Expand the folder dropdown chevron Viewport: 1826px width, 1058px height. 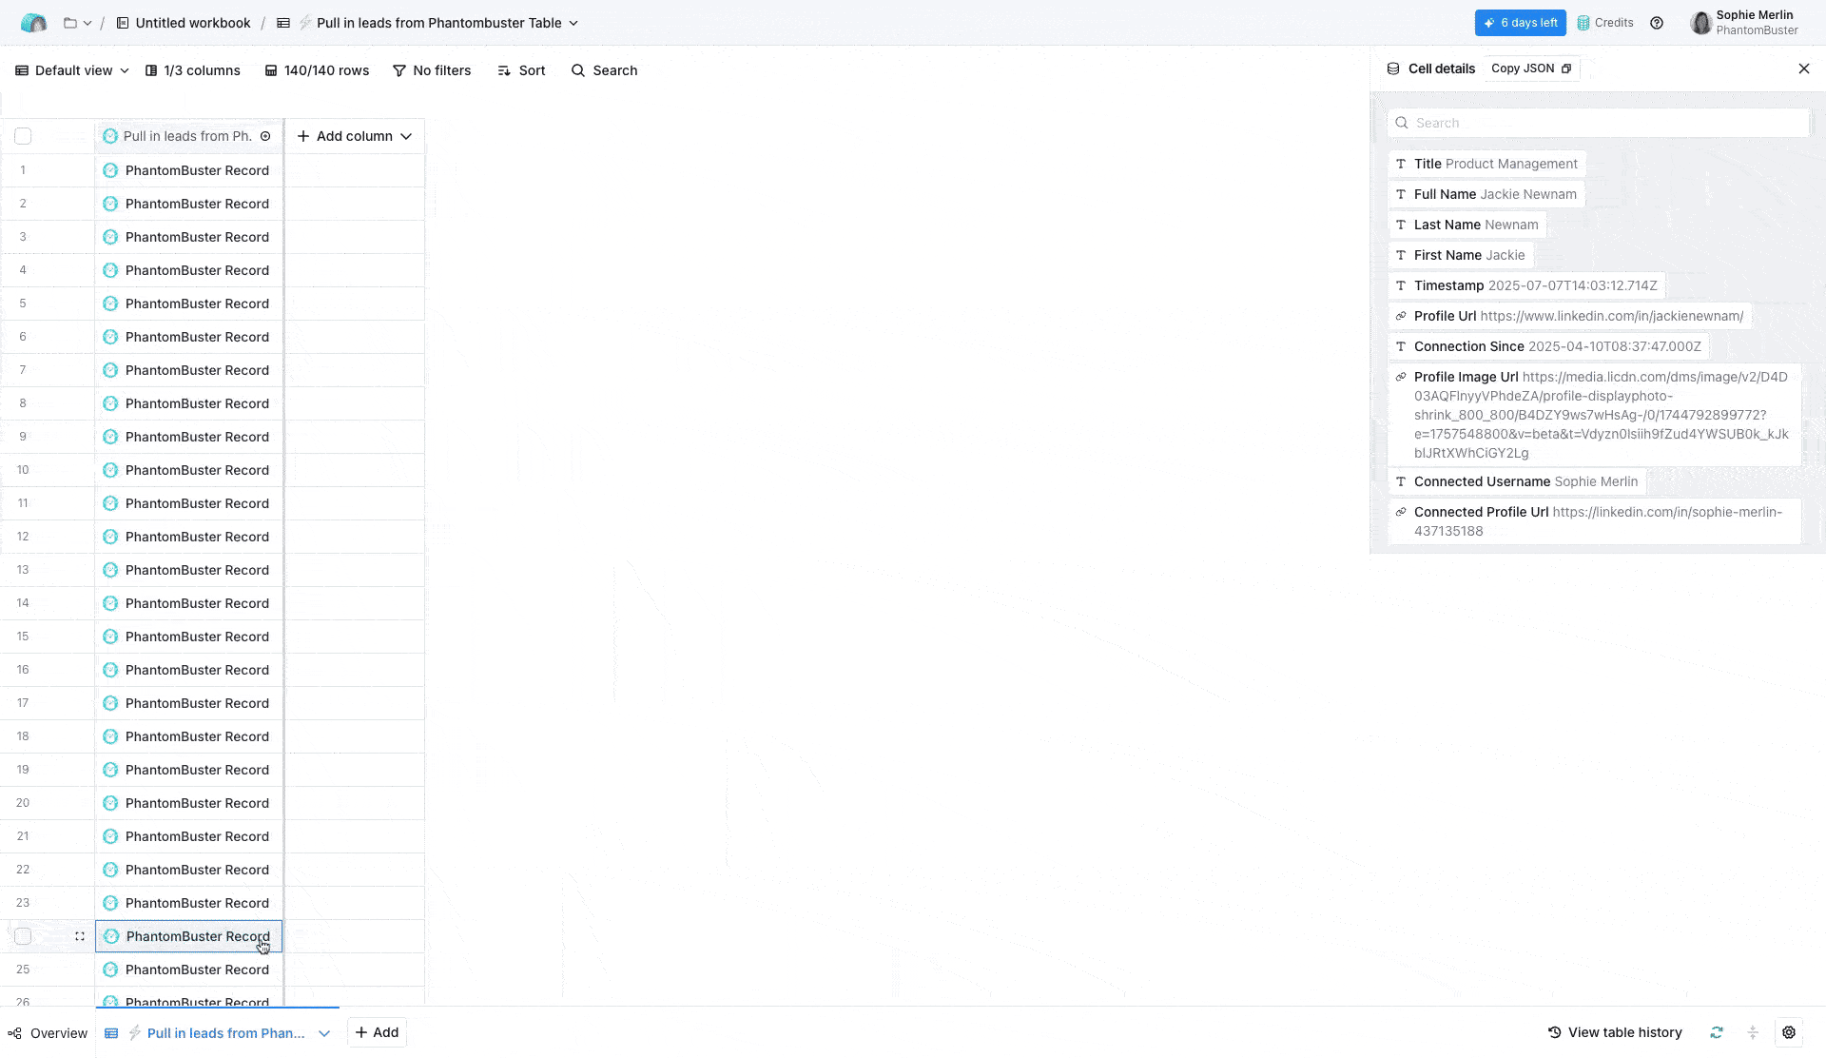(x=87, y=23)
